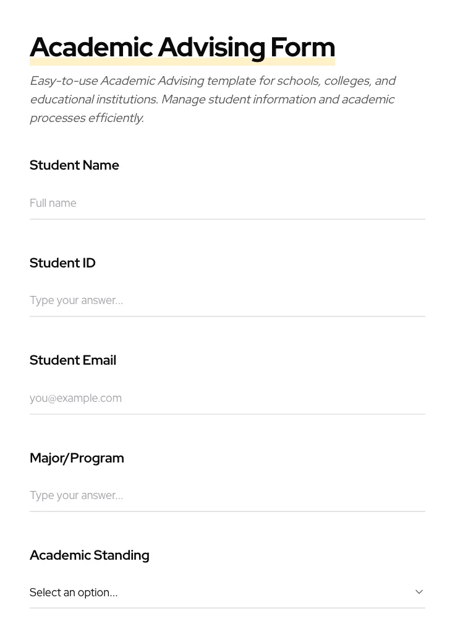Click the Select an option placeholder text
This screenshot has height=634, width=455.
(74, 593)
